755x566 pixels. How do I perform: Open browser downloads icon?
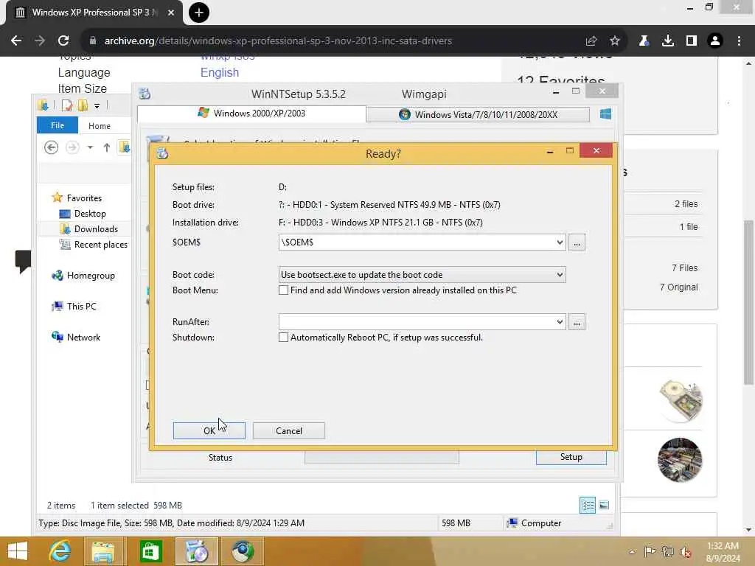(668, 41)
